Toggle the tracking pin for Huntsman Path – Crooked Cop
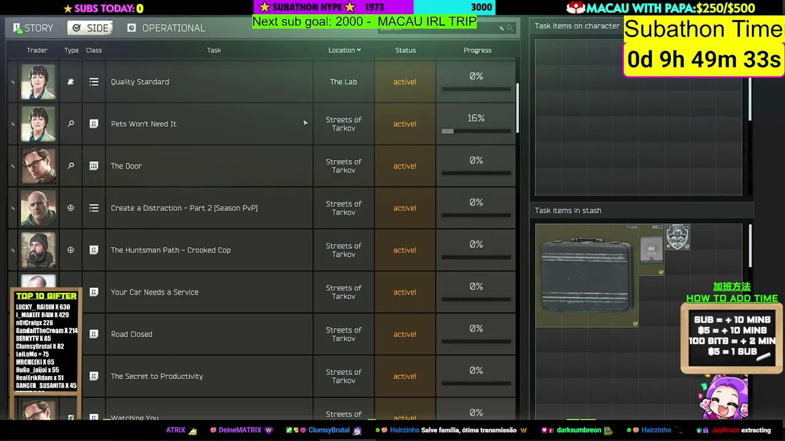The image size is (785, 441). (x=13, y=251)
